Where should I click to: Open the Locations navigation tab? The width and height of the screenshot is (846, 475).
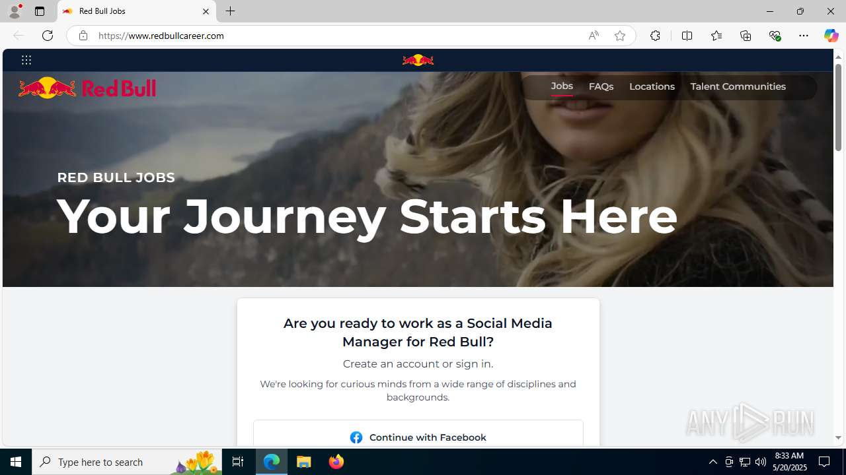(x=652, y=86)
